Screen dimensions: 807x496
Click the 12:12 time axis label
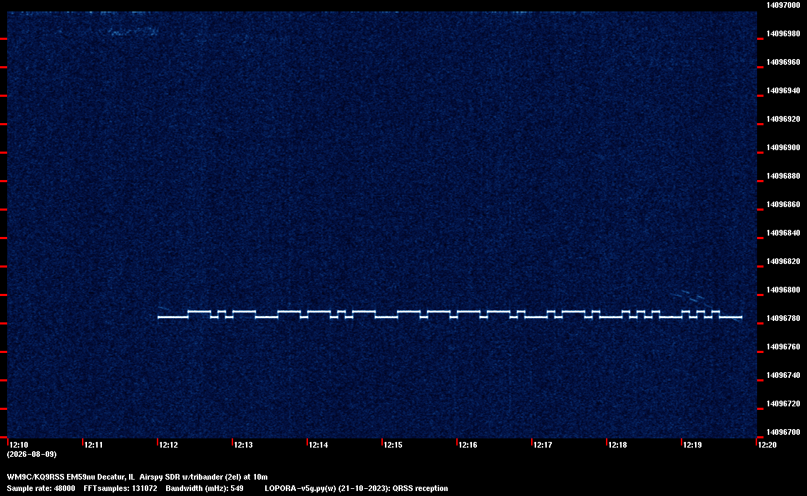[169, 445]
